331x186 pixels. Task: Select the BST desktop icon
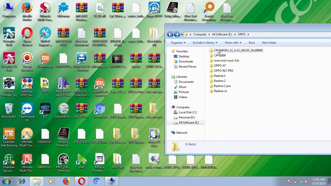click(45, 111)
